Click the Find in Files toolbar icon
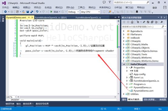 coord(110,12)
